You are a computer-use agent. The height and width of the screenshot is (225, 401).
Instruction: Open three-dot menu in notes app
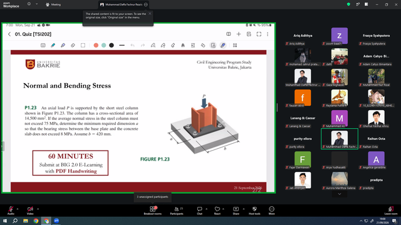(x=268, y=34)
